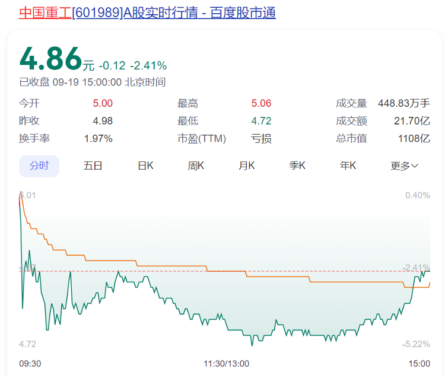
Task: Click the 最低 label
Action: tap(187, 121)
